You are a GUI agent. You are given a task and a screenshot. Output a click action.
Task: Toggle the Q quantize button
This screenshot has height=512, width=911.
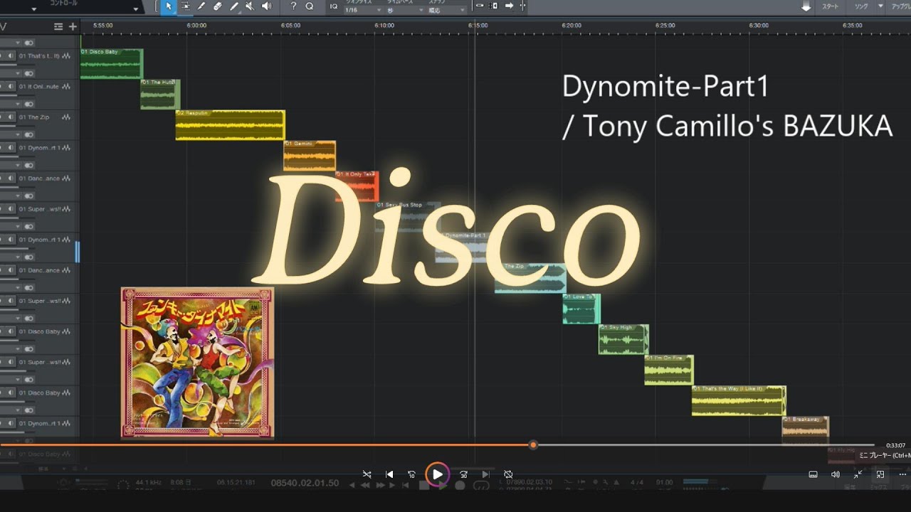pyautogui.click(x=310, y=6)
